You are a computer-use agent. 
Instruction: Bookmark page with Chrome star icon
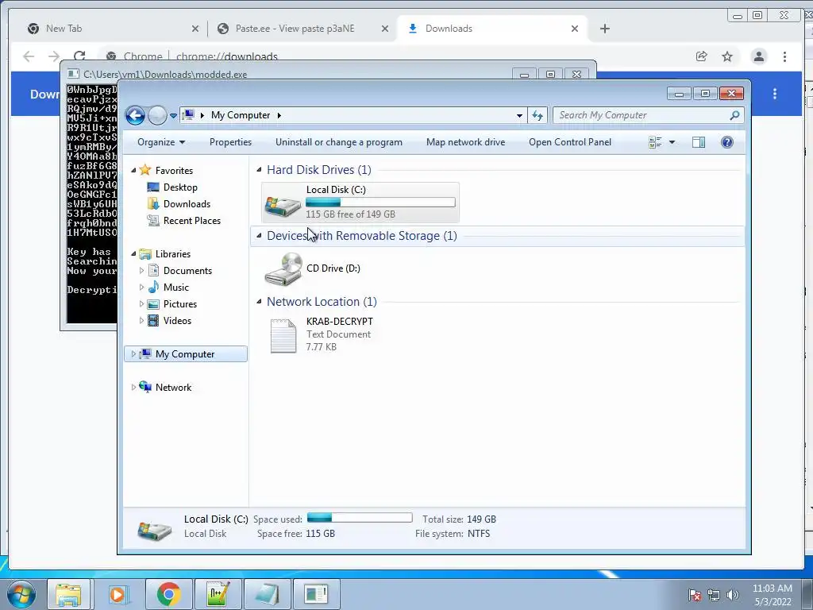coord(727,56)
